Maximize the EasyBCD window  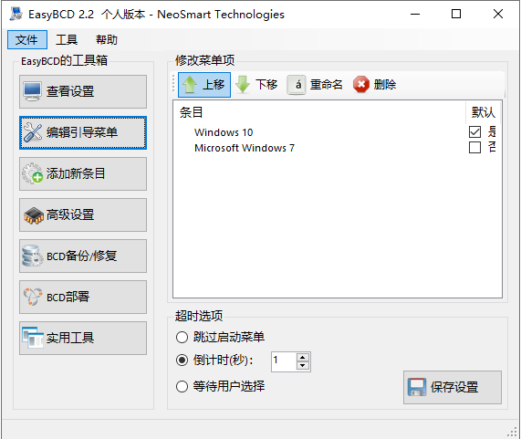pos(456,14)
